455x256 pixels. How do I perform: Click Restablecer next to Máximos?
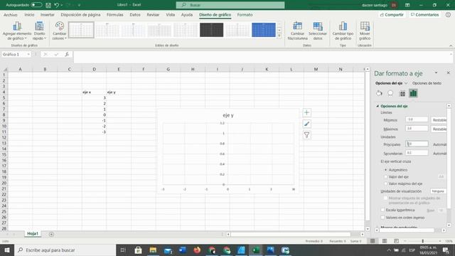(x=439, y=129)
